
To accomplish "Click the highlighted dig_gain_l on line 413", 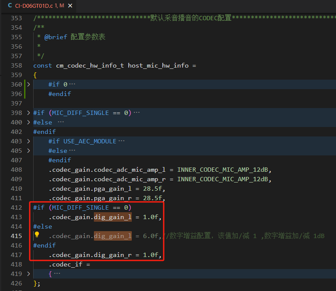I will click(x=113, y=217).
